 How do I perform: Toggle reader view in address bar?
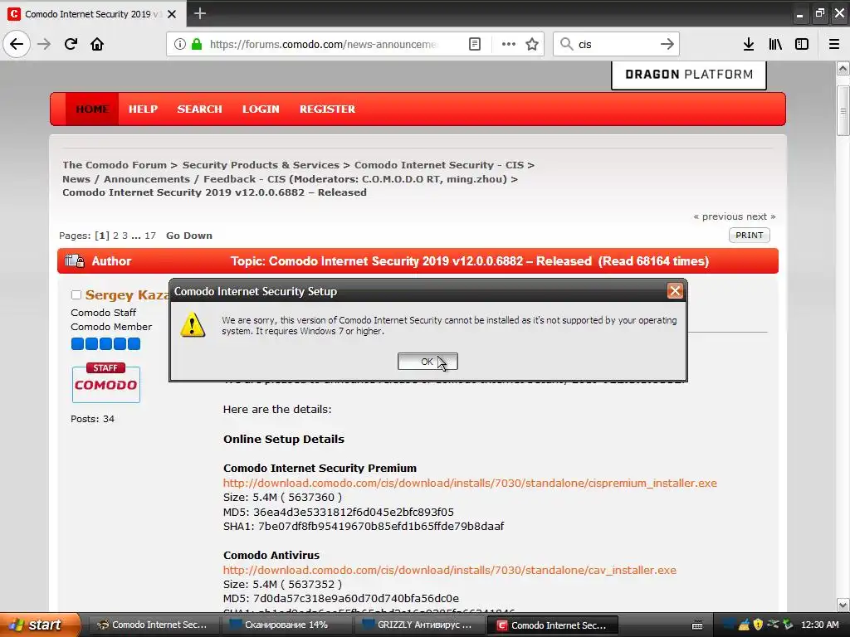pyautogui.click(x=474, y=44)
